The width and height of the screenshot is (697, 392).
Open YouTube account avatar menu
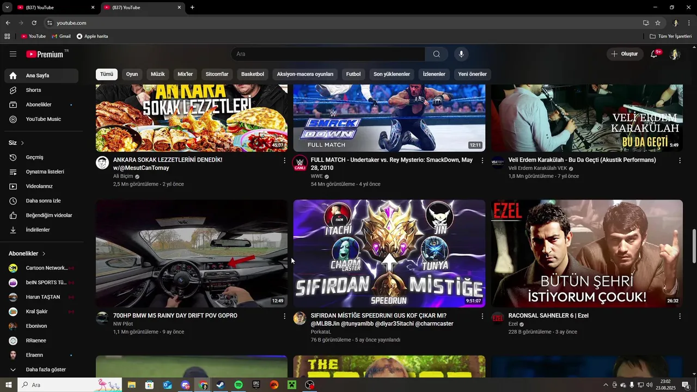675,54
